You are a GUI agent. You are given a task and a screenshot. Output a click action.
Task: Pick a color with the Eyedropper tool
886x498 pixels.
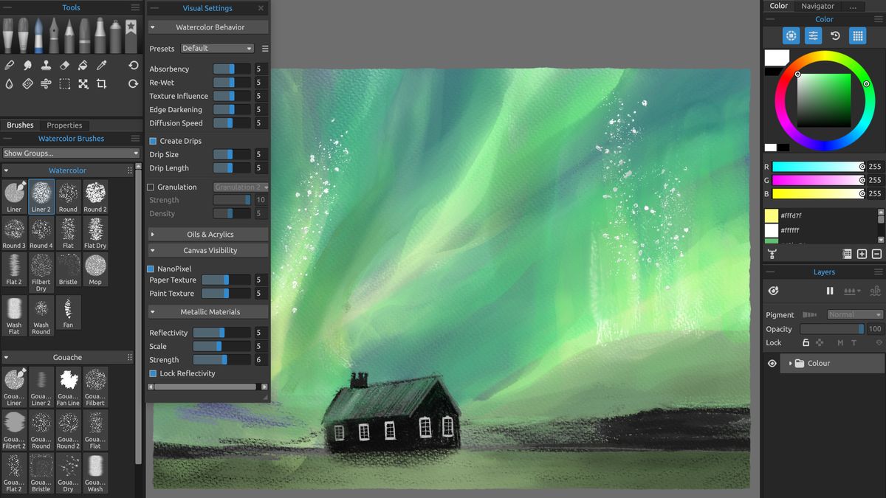click(x=101, y=65)
